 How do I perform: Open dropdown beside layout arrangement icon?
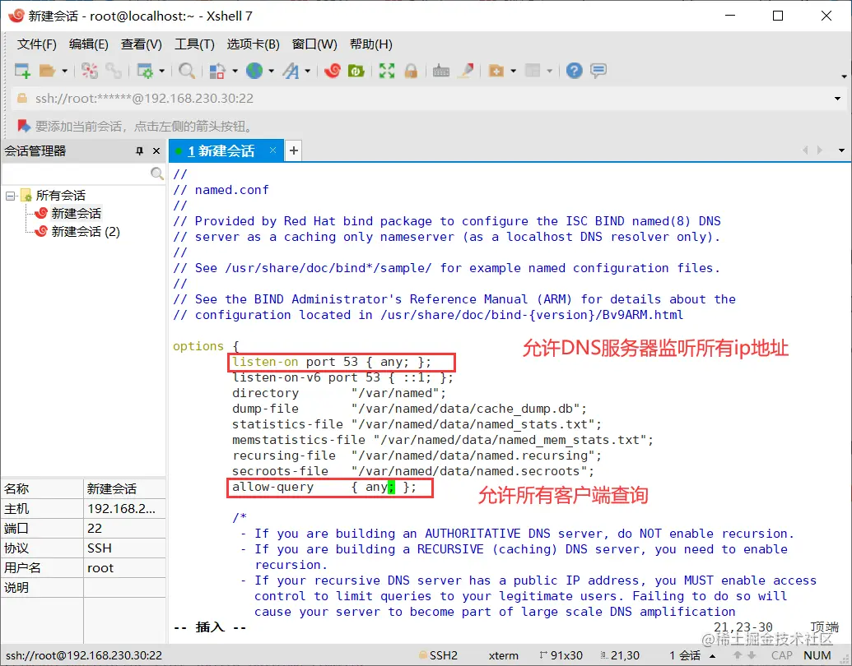click(549, 71)
